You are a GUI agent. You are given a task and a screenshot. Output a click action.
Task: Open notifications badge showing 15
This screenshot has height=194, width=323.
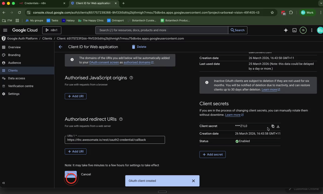coord(303,30)
